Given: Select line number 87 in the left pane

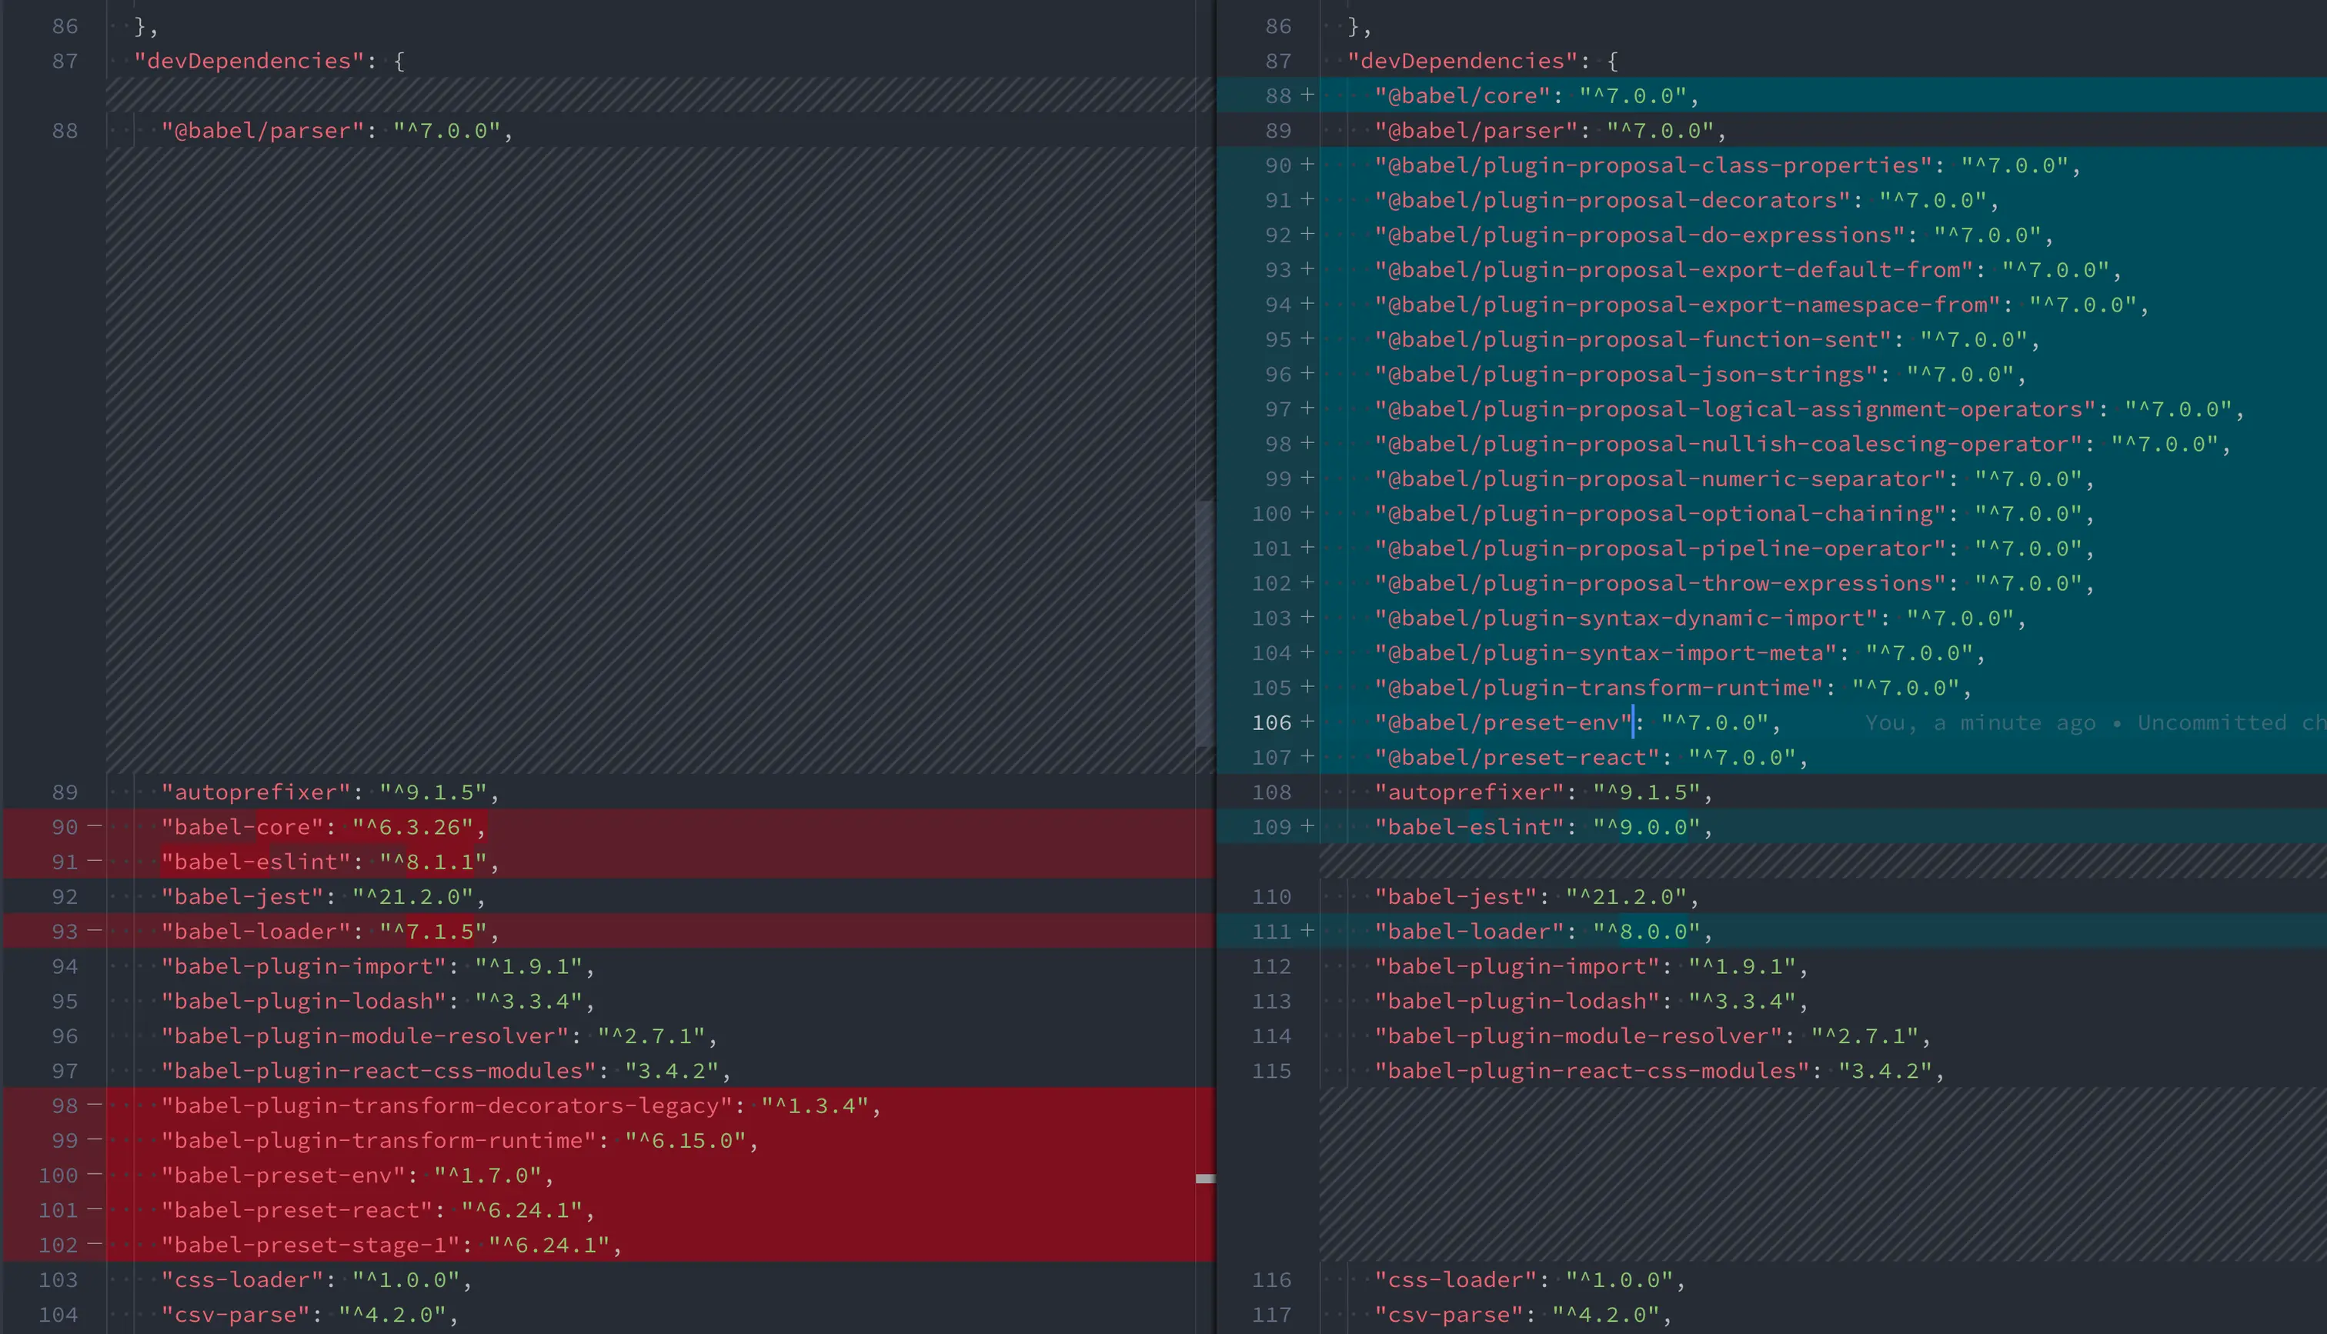Looking at the screenshot, I should pyautogui.click(x=64, y=61).
